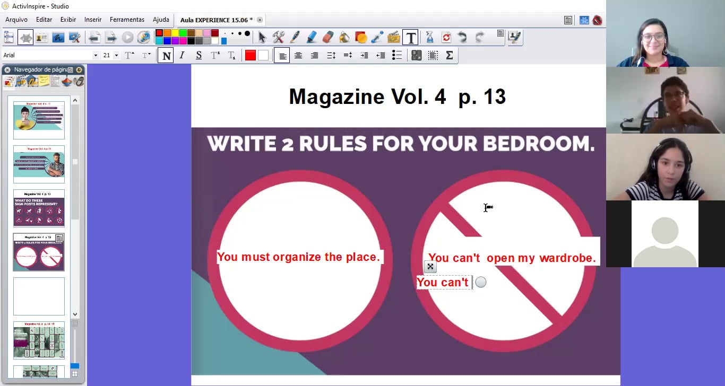The height and width of the screenshot is (386, 725).
Task: Select the Eraser tool
Action: coord(327,37)
